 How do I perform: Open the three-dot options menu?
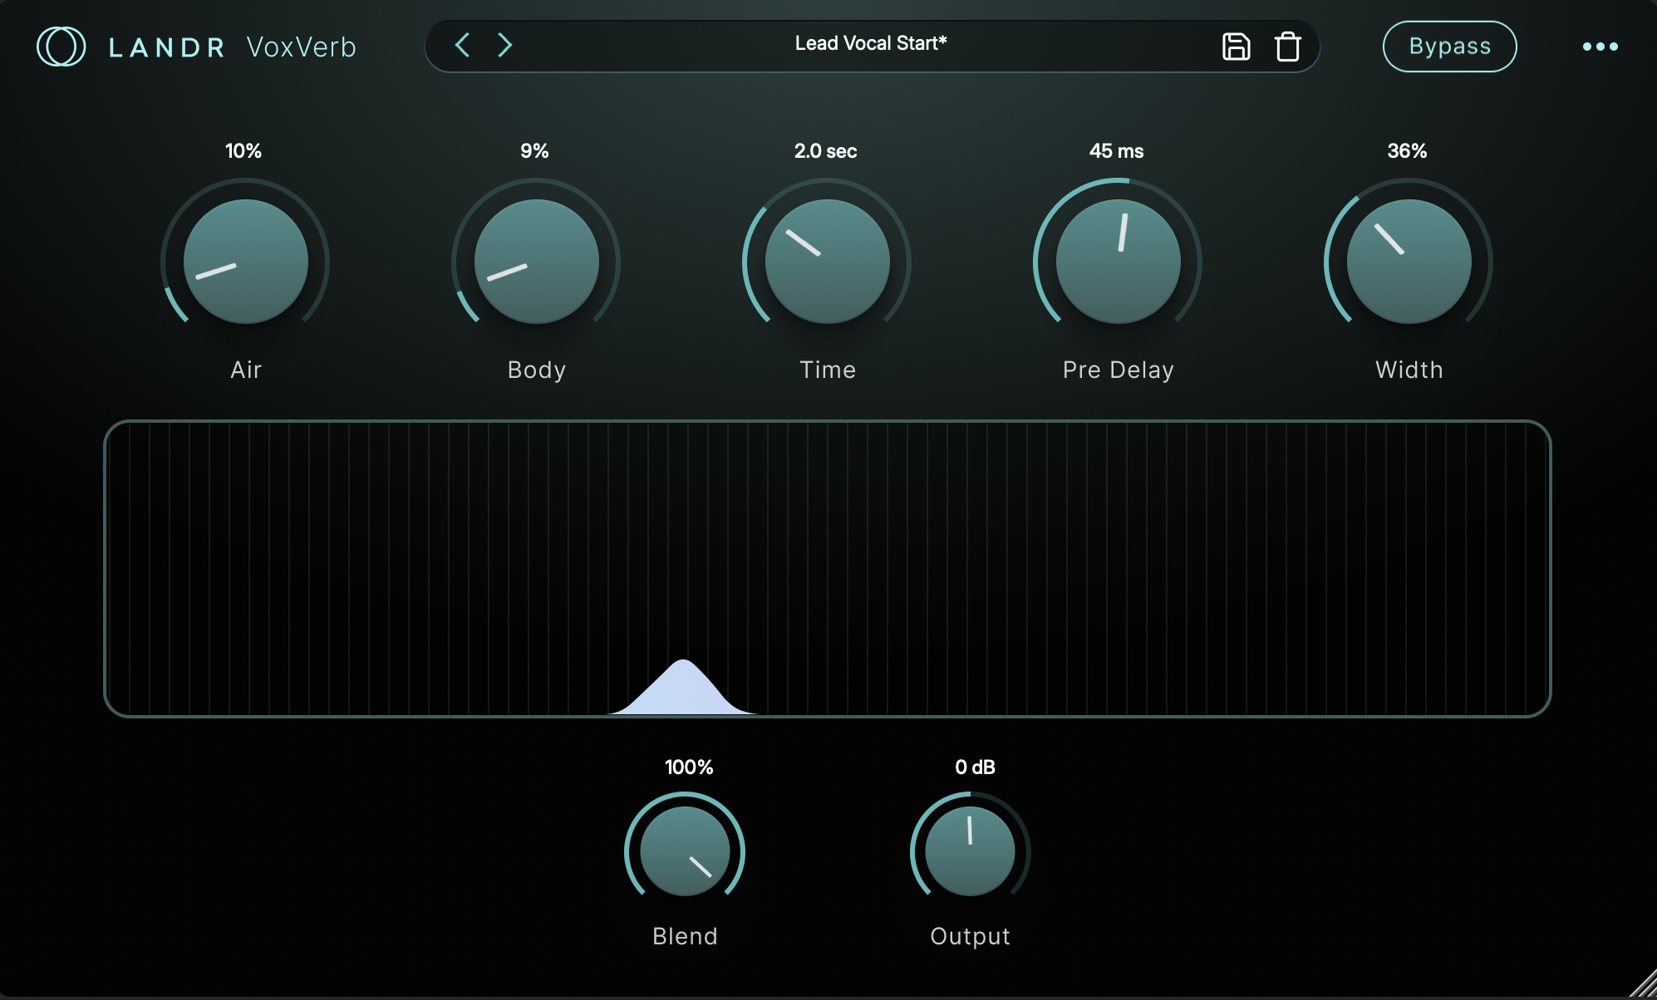[1600, 47]
